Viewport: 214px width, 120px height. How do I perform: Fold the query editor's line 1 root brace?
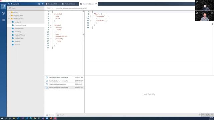[50, 12]
